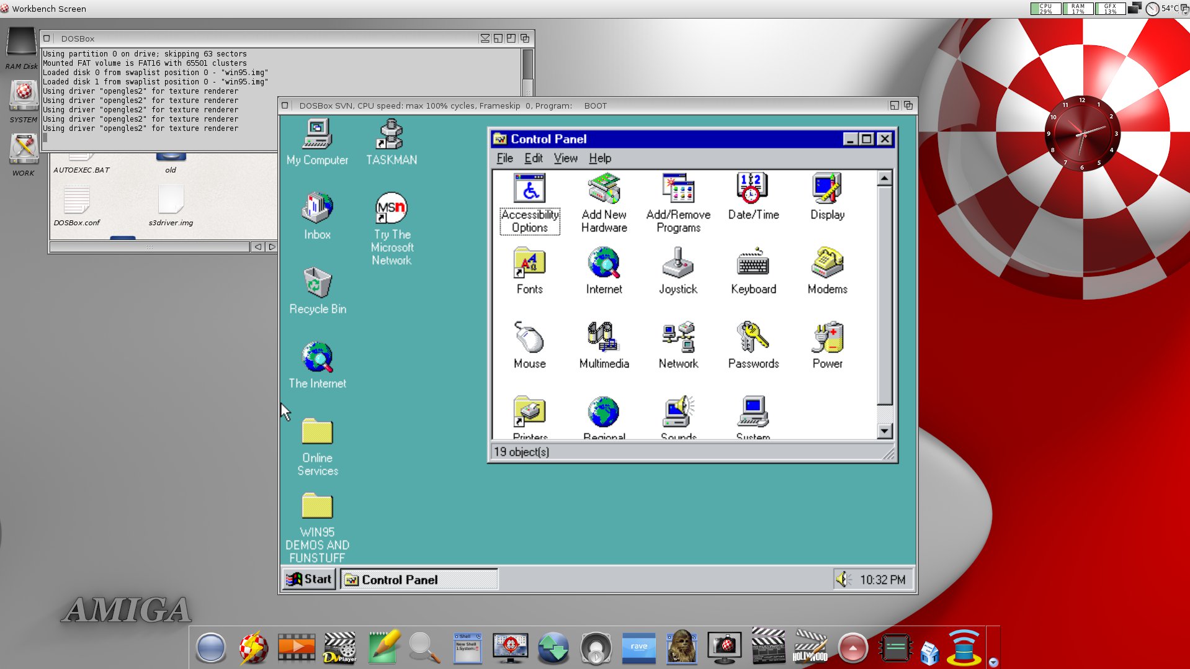The width and height of the screenshot is (1190, 669).
Task: Open the Multimedia applet
Action: (x=604, y=346)
